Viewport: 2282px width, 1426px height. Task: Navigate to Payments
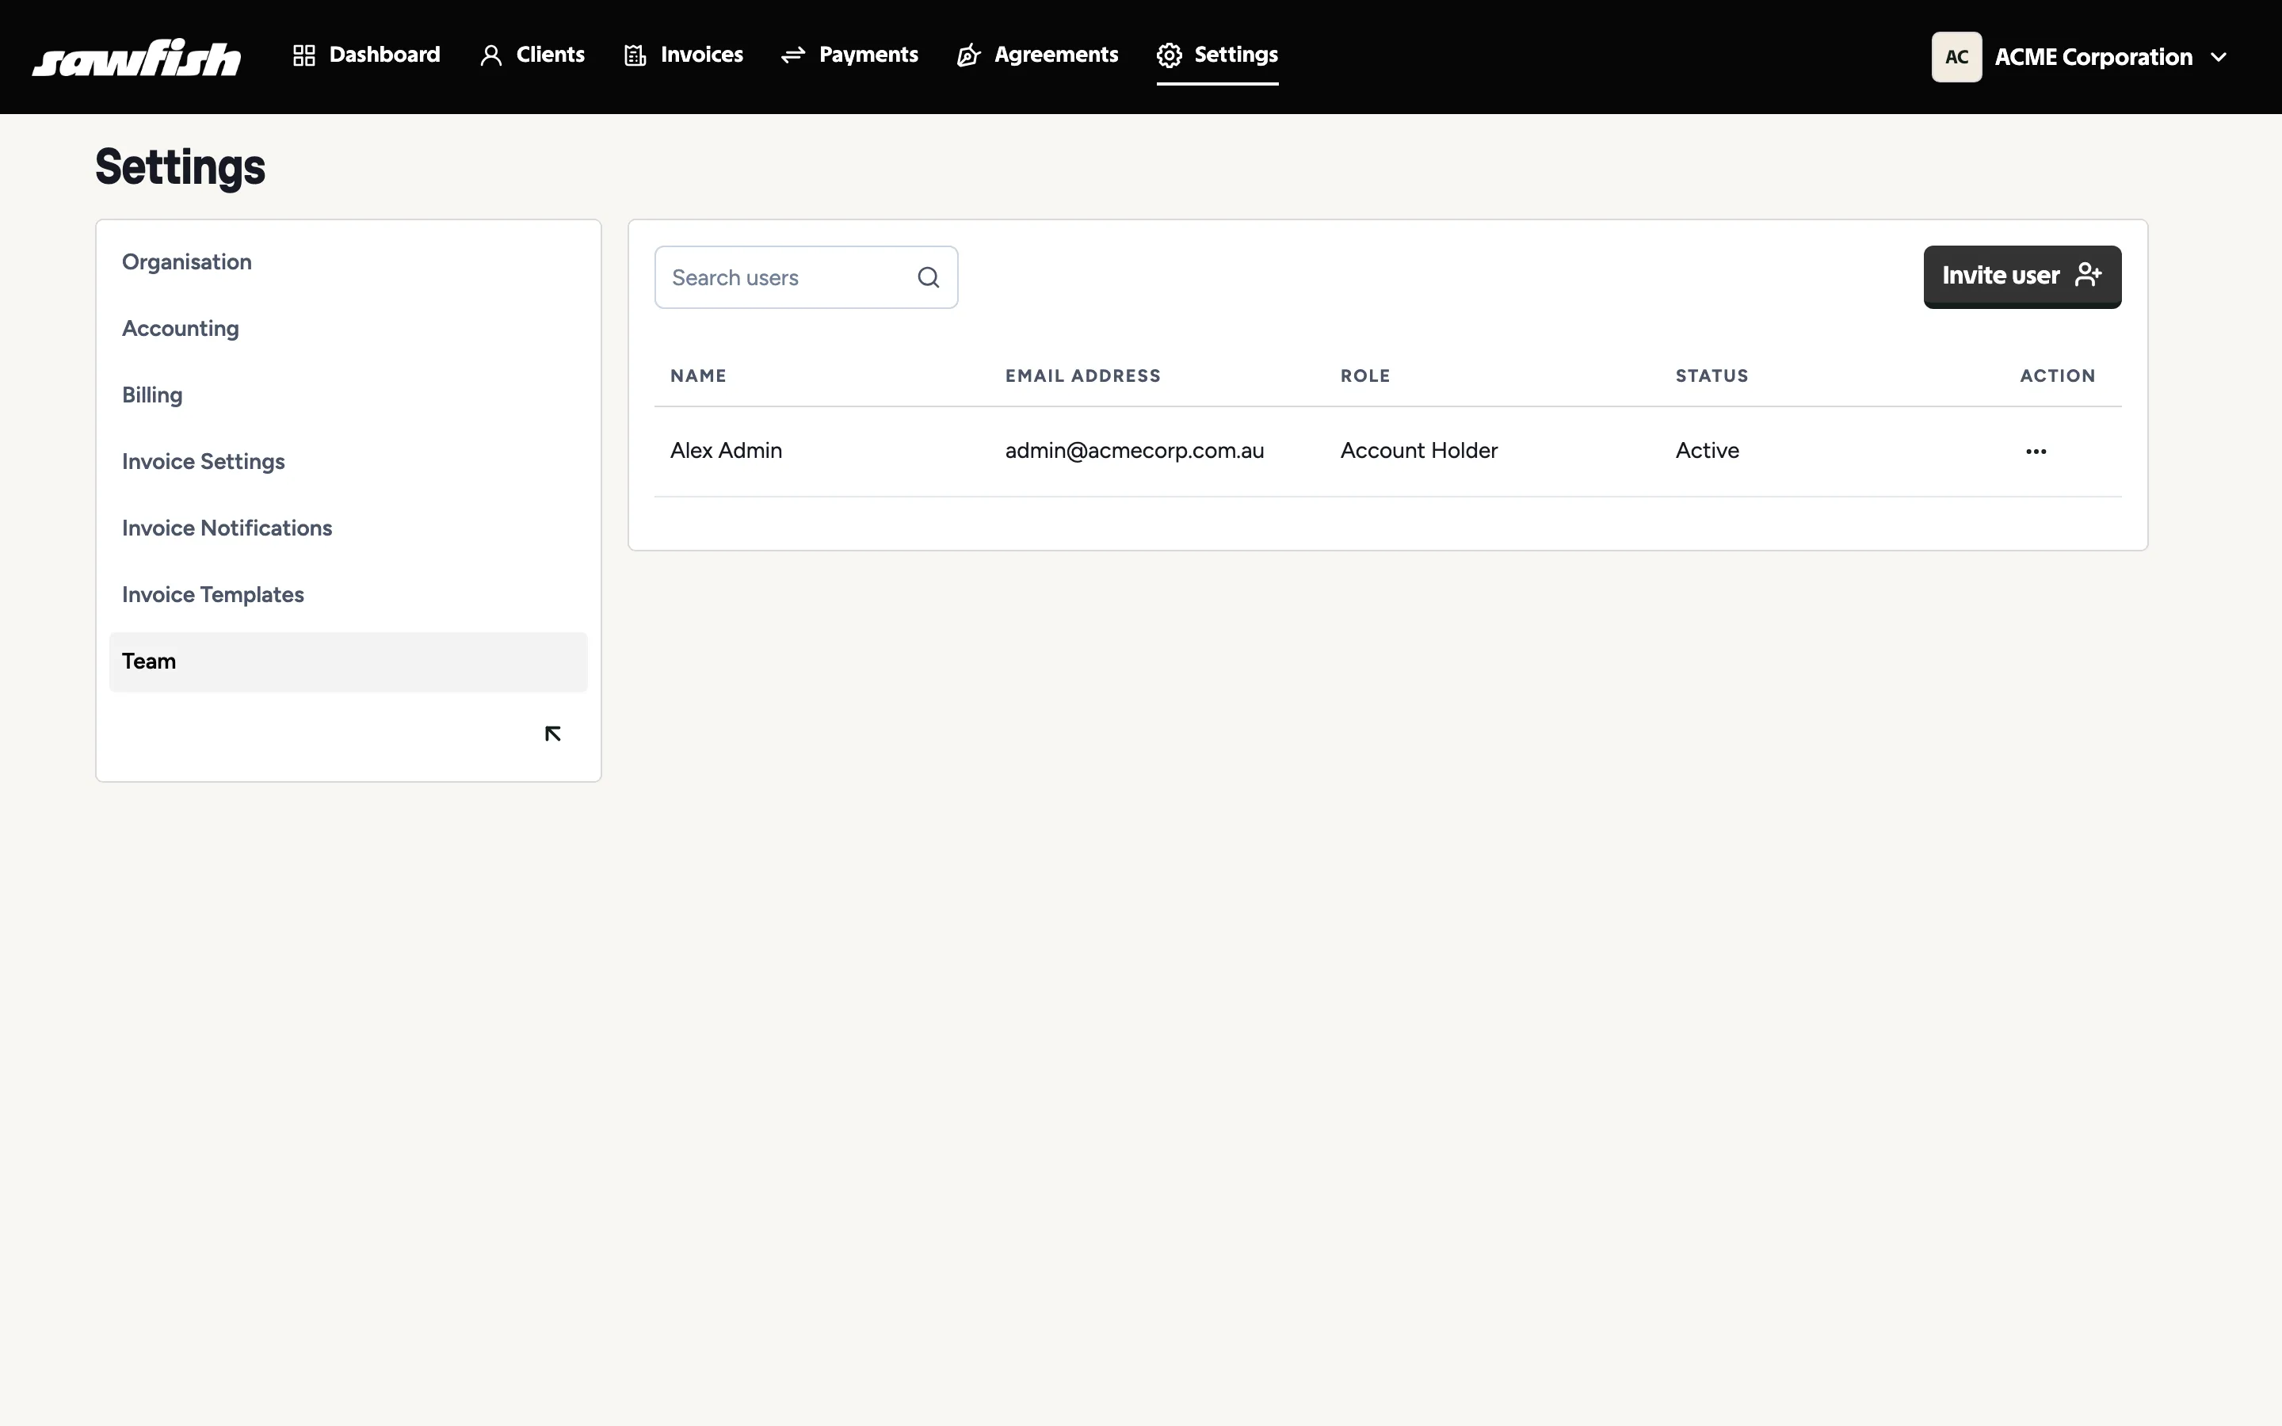point(849,55)
